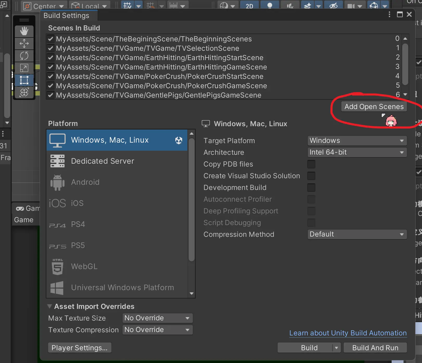This screenshot has height=363, width=422.
Task: Enable Copy PDB files checkbox
Action: coord(311,164)
